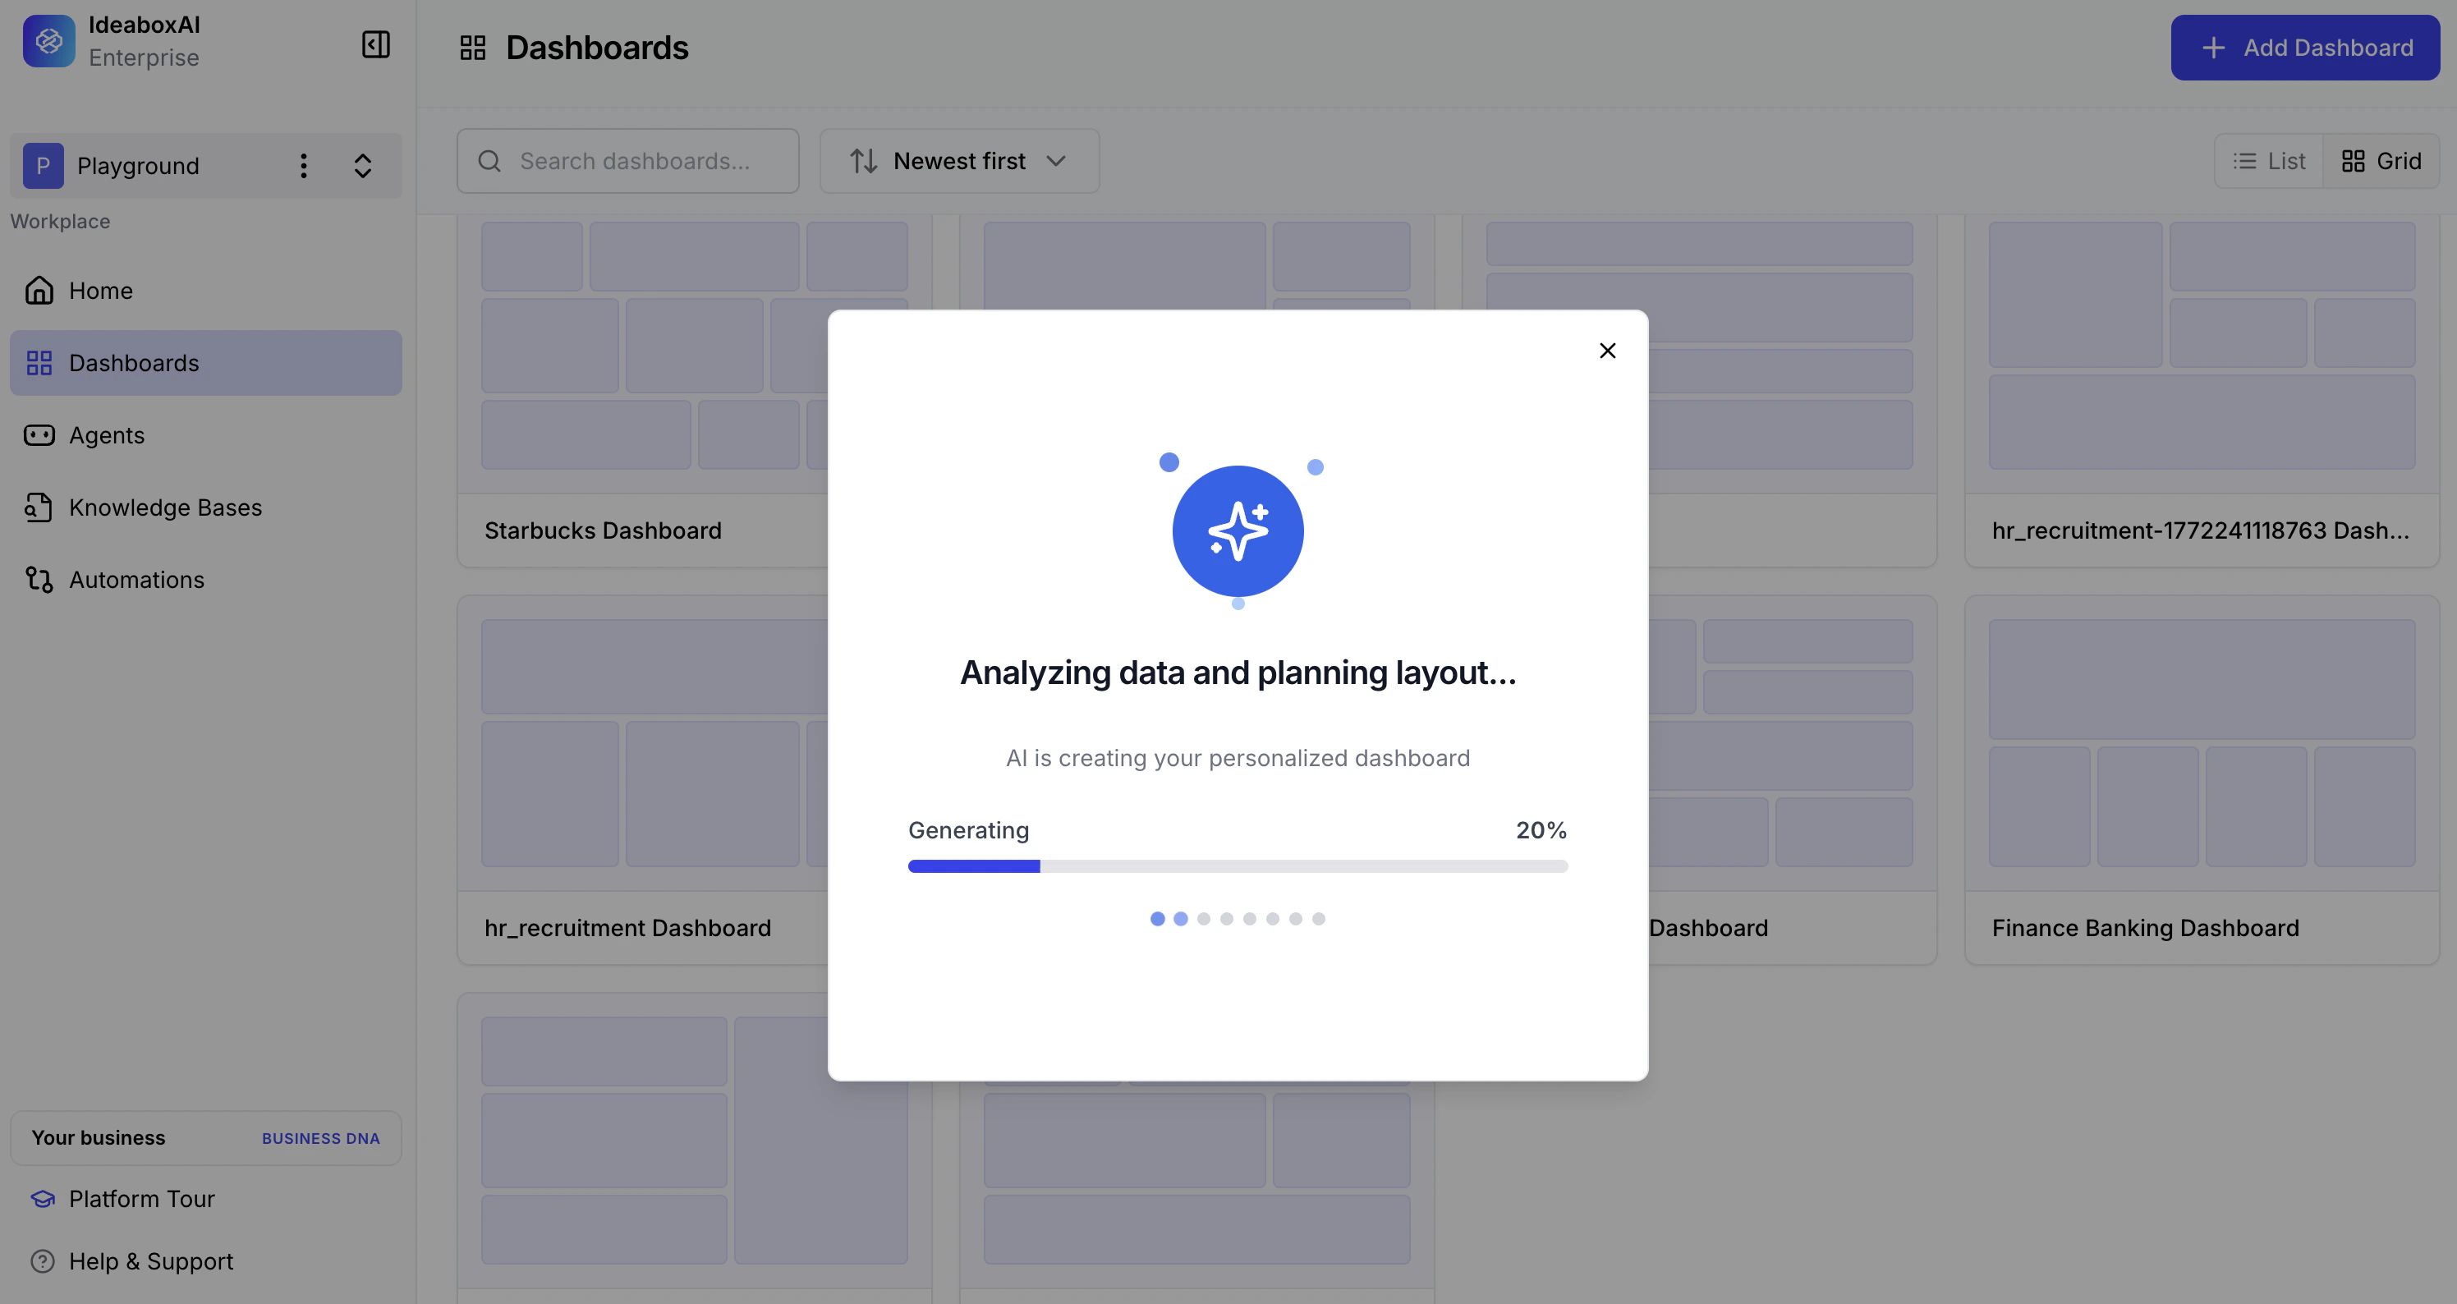This screenshot has width=2457, height=1304.
Task: Click the plus icon on Add Dashboard
Action: [x=2213, y=48]
